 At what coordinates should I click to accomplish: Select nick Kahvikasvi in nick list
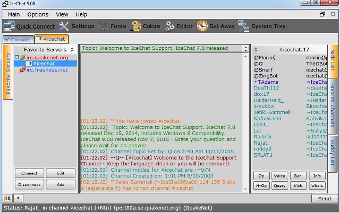(268, 118)
